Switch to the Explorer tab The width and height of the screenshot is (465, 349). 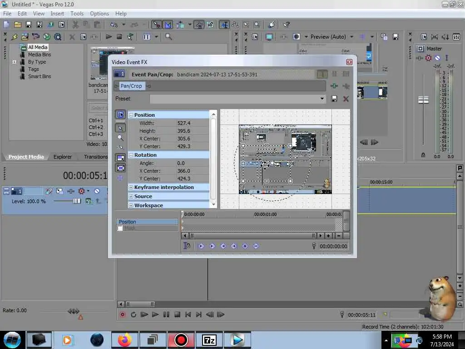pos(63,157)
